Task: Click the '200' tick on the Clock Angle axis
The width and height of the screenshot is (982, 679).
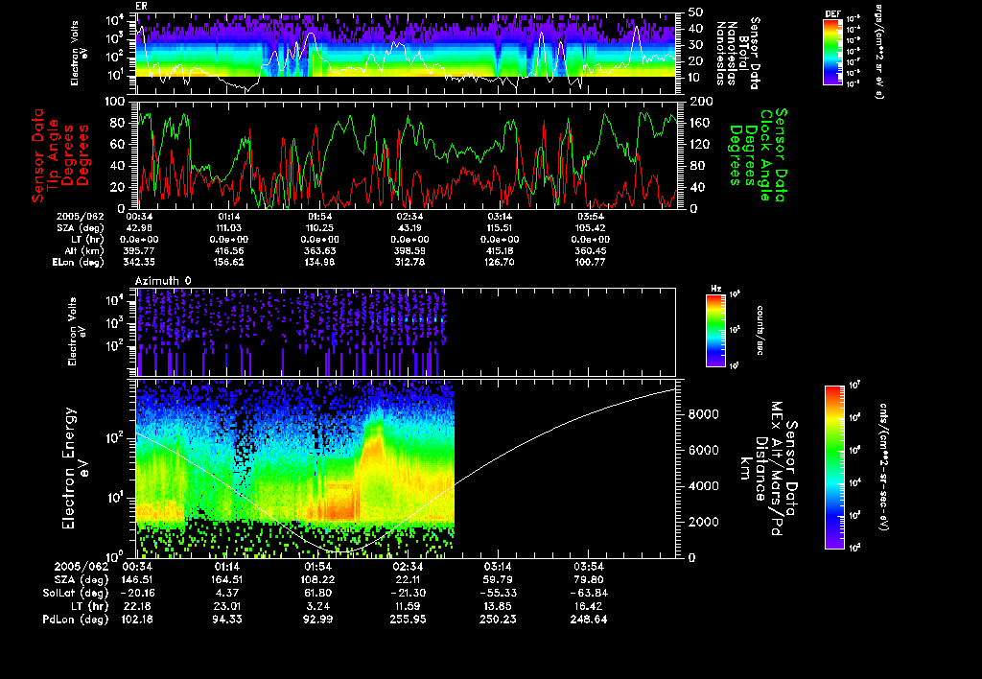Action: [700, 101]
